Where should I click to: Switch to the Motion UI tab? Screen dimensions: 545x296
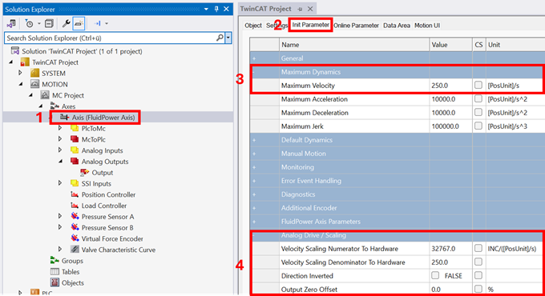(427, 26)
